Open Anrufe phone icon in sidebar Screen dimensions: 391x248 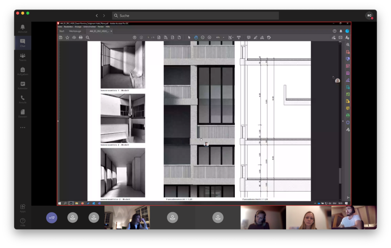pyautogui.click(x=23, y=100)
